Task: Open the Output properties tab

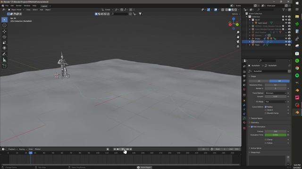Action: [244, 76]
